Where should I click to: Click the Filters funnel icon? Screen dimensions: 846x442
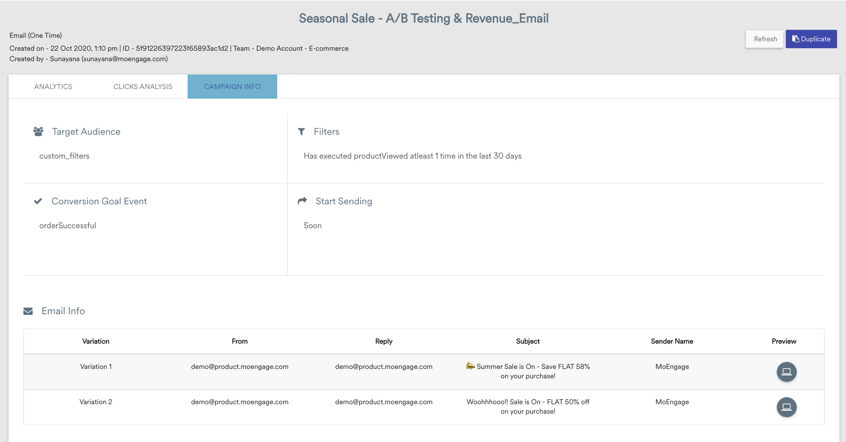click(x=301, y=132)
